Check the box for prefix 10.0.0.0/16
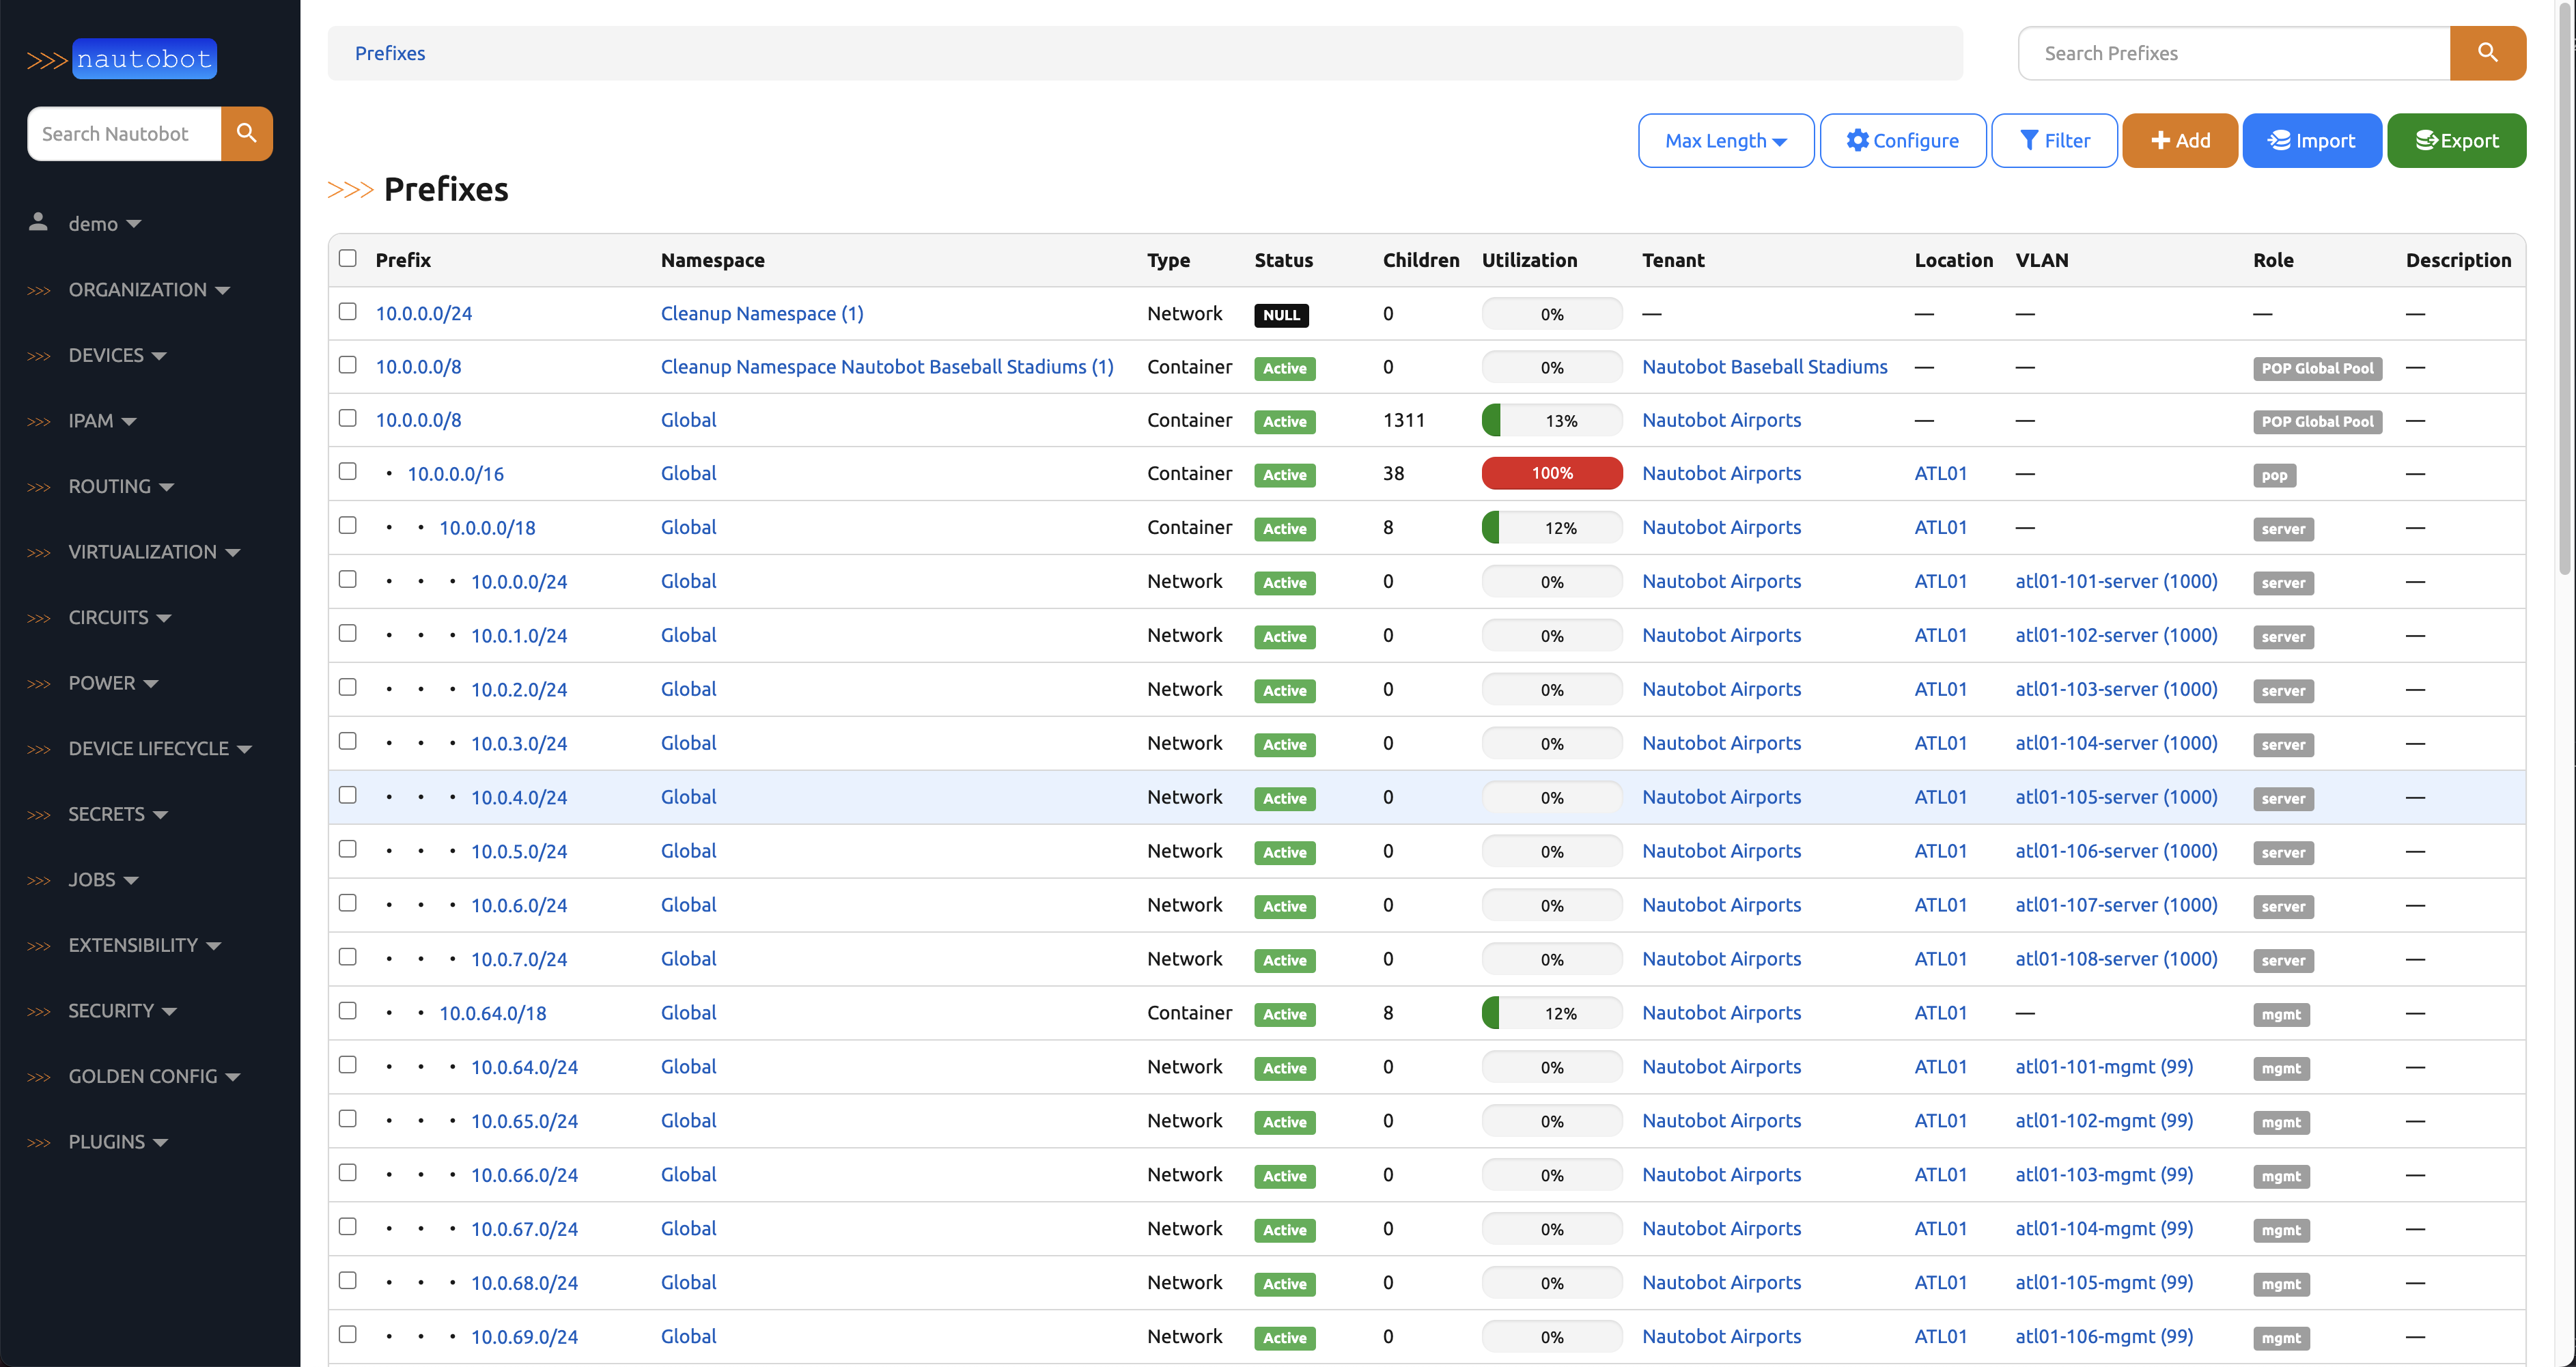This screenshot has width=2576, height=1367. pyautogui.click(x=347, y=471)
